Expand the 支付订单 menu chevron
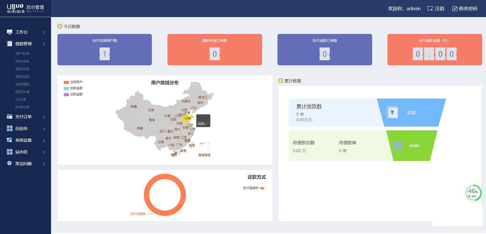The width and height of the screenshot is (486, 234). click(44, 117)
